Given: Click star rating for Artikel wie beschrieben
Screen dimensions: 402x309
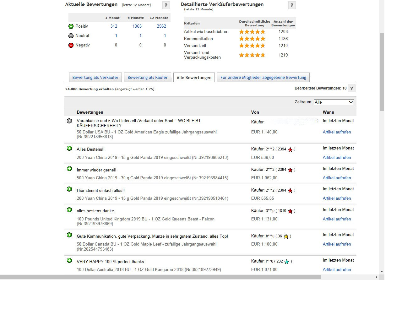Looking at the screenshot, I should pos(252,32).
